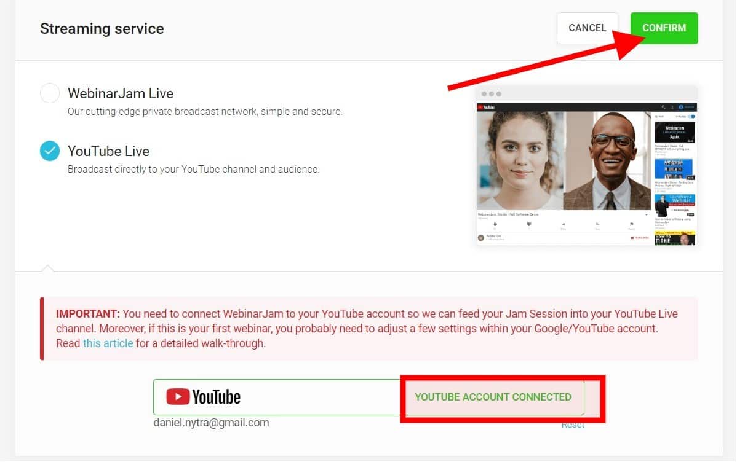Open the 'this article' walkthrough link
Viewport: 737px width, 462px height.
(108, 343)
